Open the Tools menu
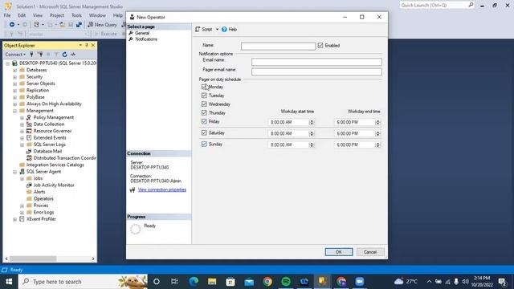 (76, 15)
